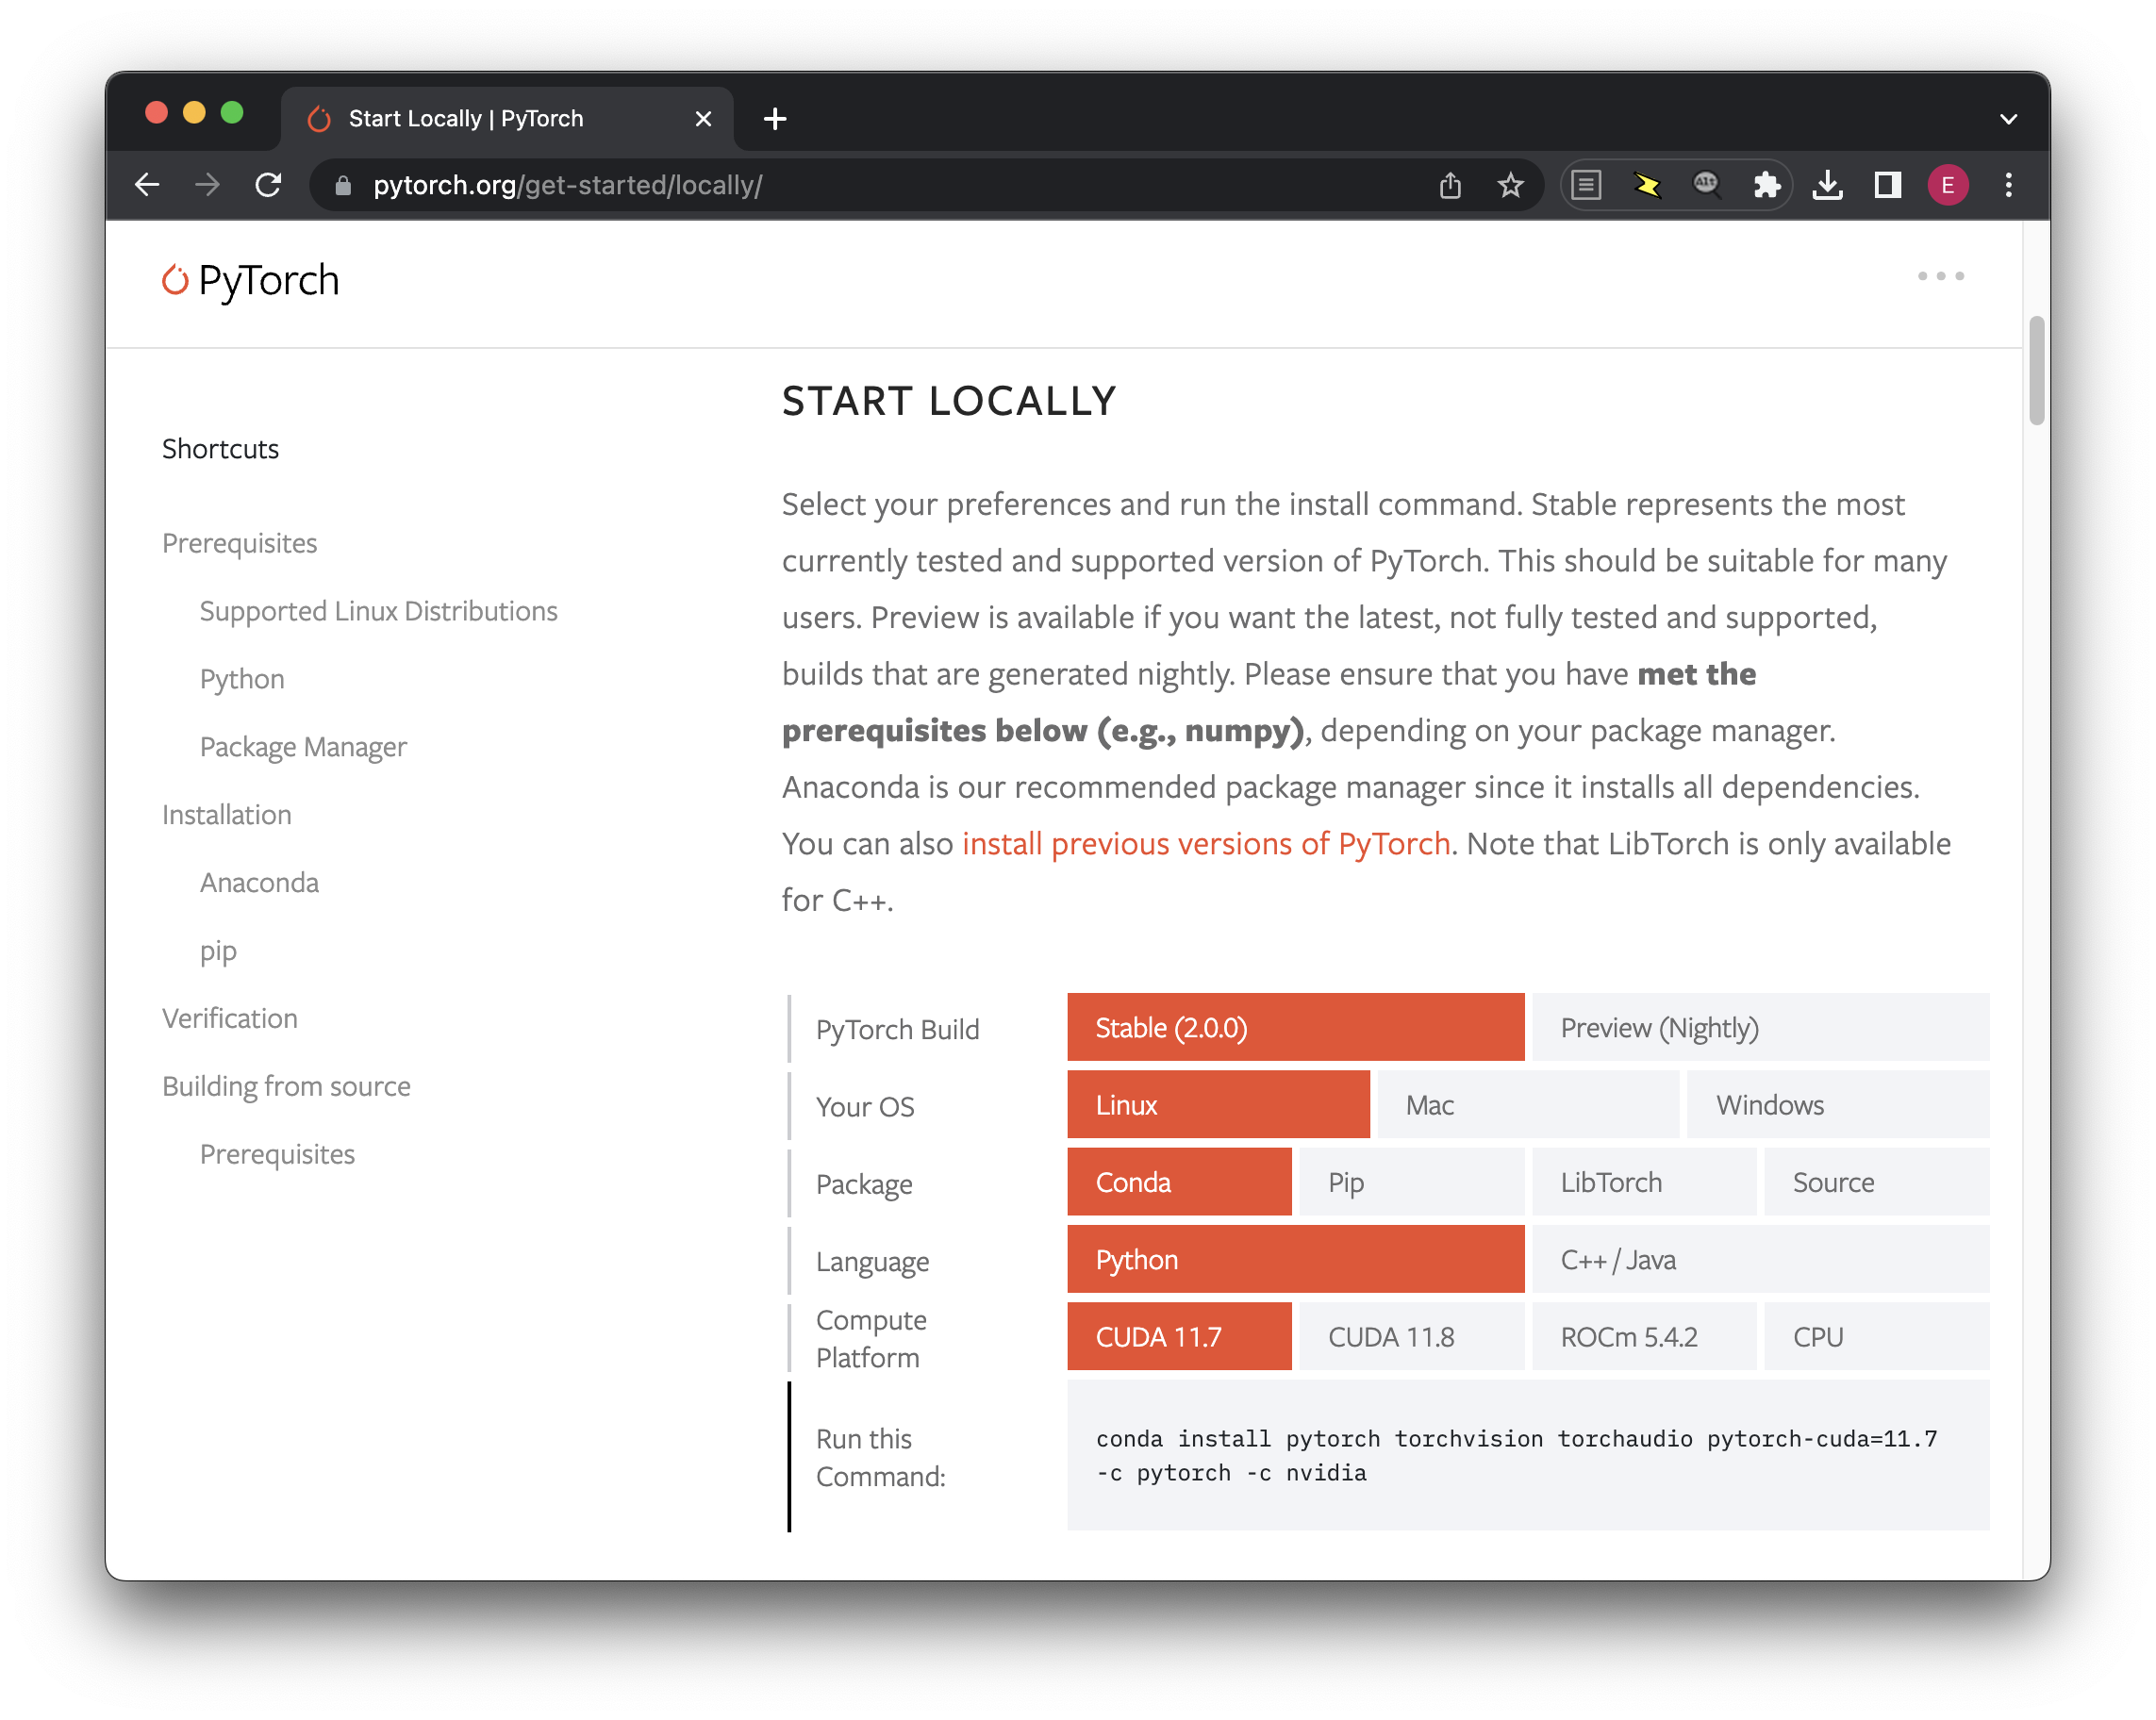Choose CUDA 11.8 compute platform
Viewport: 2156px width, 1720px height.
[x=1411, y=1336]
